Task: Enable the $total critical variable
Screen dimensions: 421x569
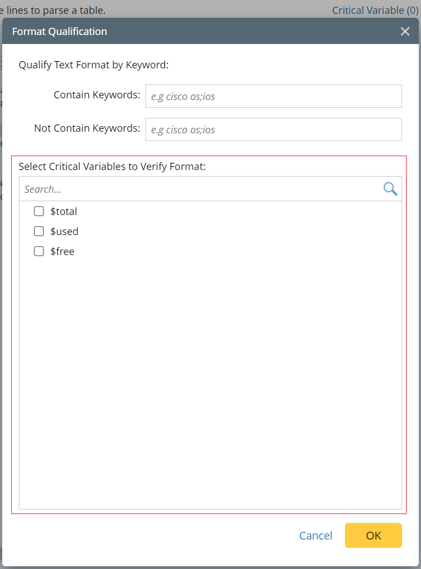Action: [38, 211]
